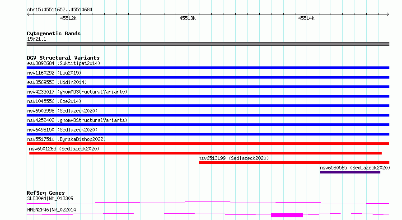
Task: Open variant nsv4252402 (gnomADStructuralVariants) label
Action: (x=77, y=120)
